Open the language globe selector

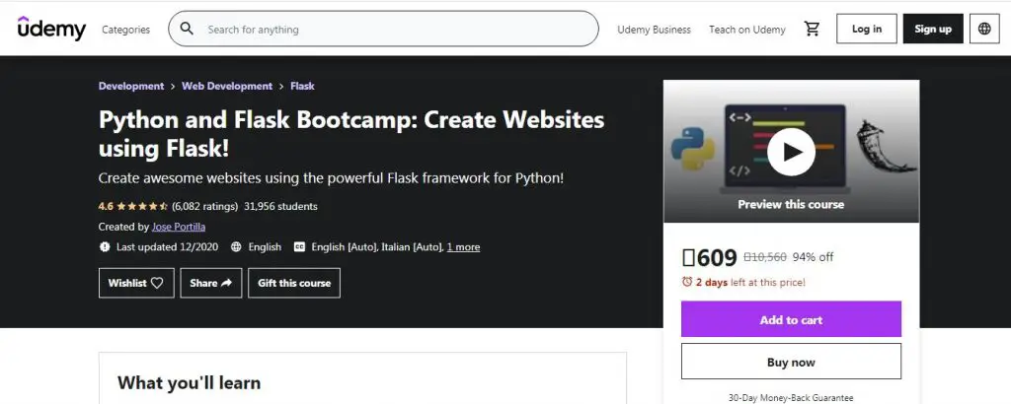[984, 30]
